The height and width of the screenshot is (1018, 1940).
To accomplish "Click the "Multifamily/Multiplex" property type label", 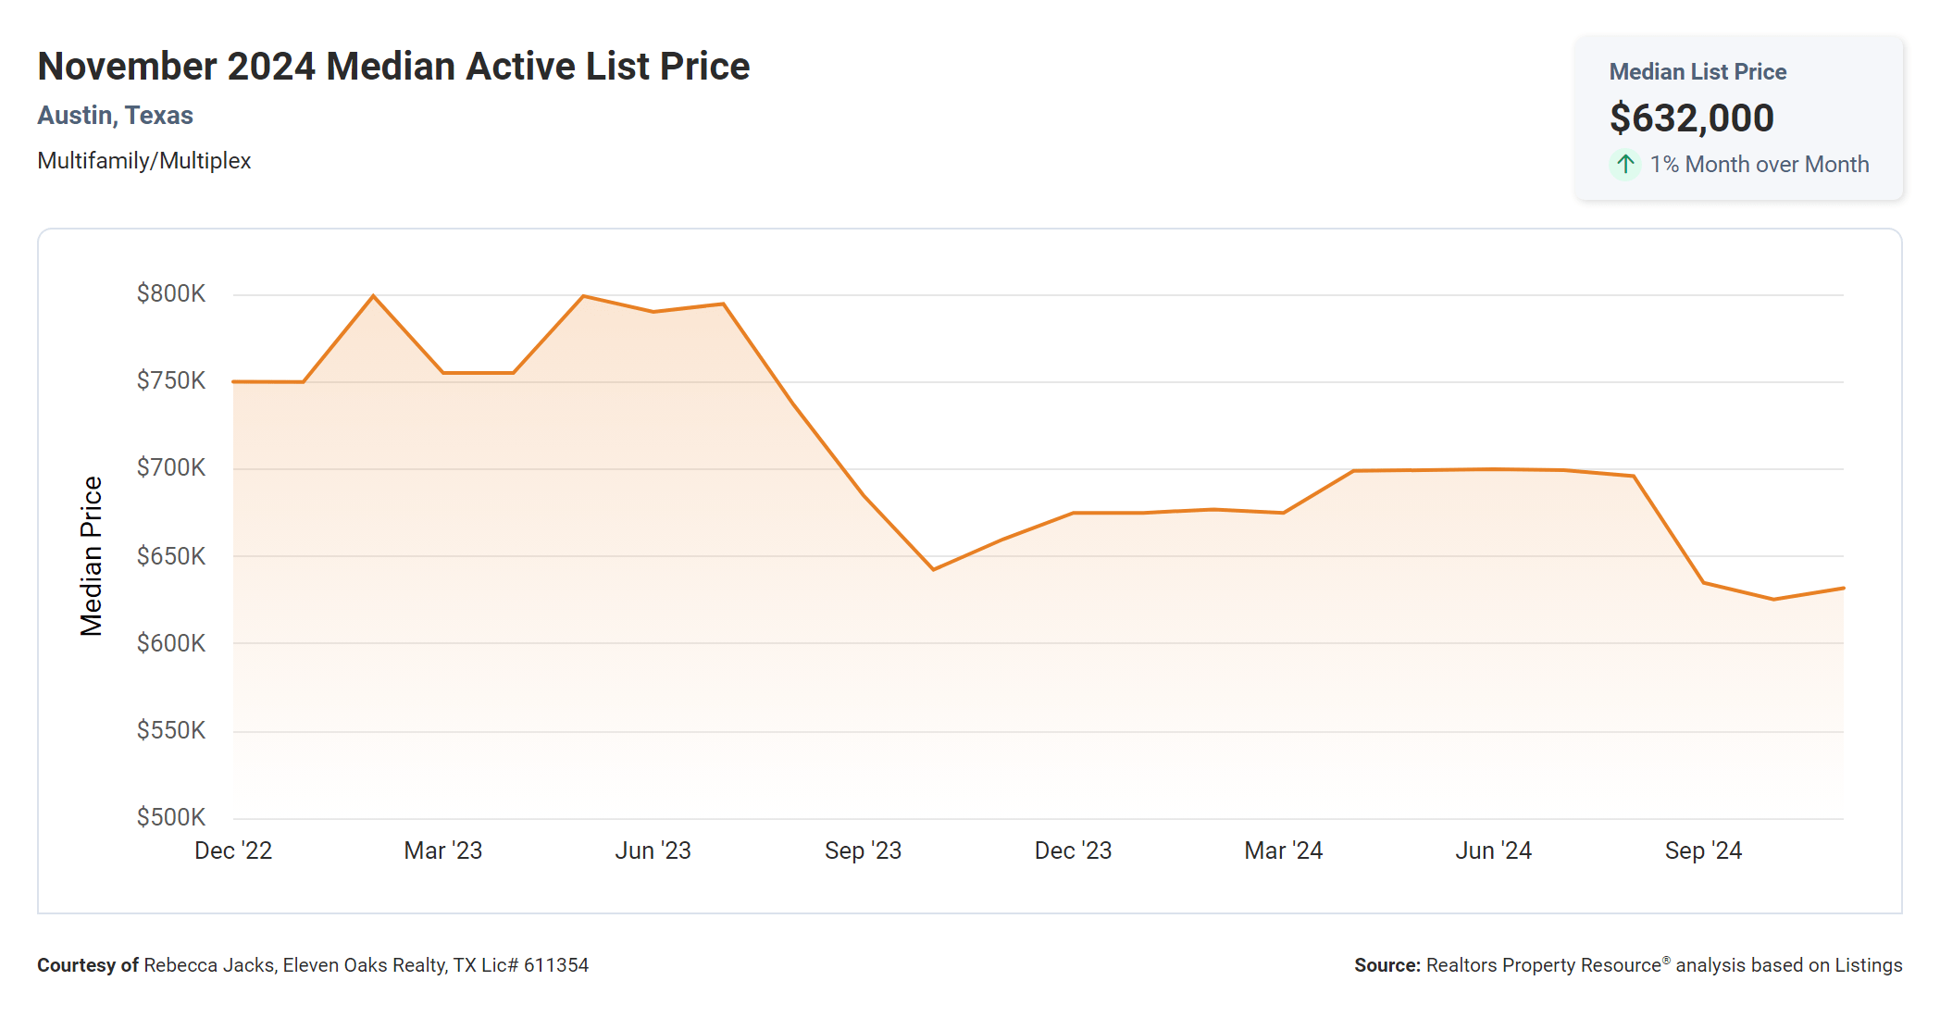I will pos(143,160).
